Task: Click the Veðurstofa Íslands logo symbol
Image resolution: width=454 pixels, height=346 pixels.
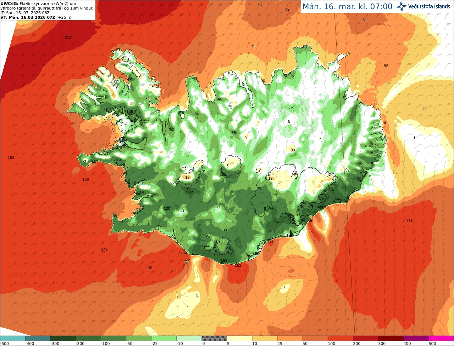Action: click(401, 6)
